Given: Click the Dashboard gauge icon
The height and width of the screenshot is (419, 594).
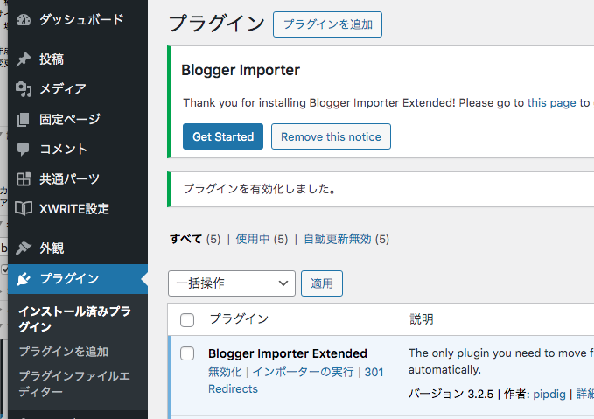Looking at the screenshot, I should [x=24, y=20].
